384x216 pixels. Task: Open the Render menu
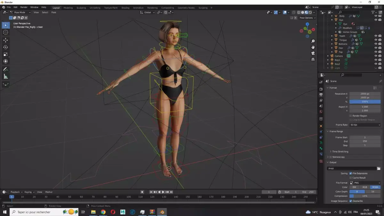[24, 7]
